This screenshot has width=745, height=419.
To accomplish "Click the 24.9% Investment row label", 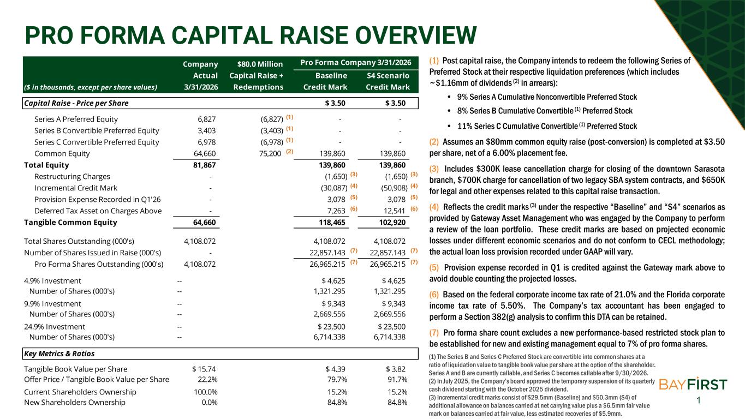I will point(55,327).
